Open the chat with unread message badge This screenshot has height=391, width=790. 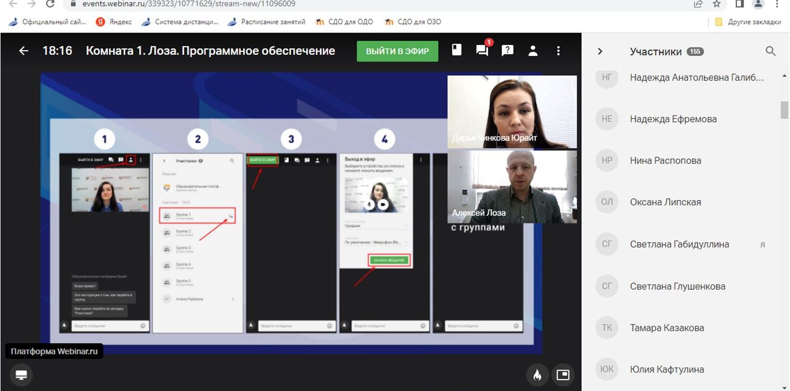pos(482,51)
